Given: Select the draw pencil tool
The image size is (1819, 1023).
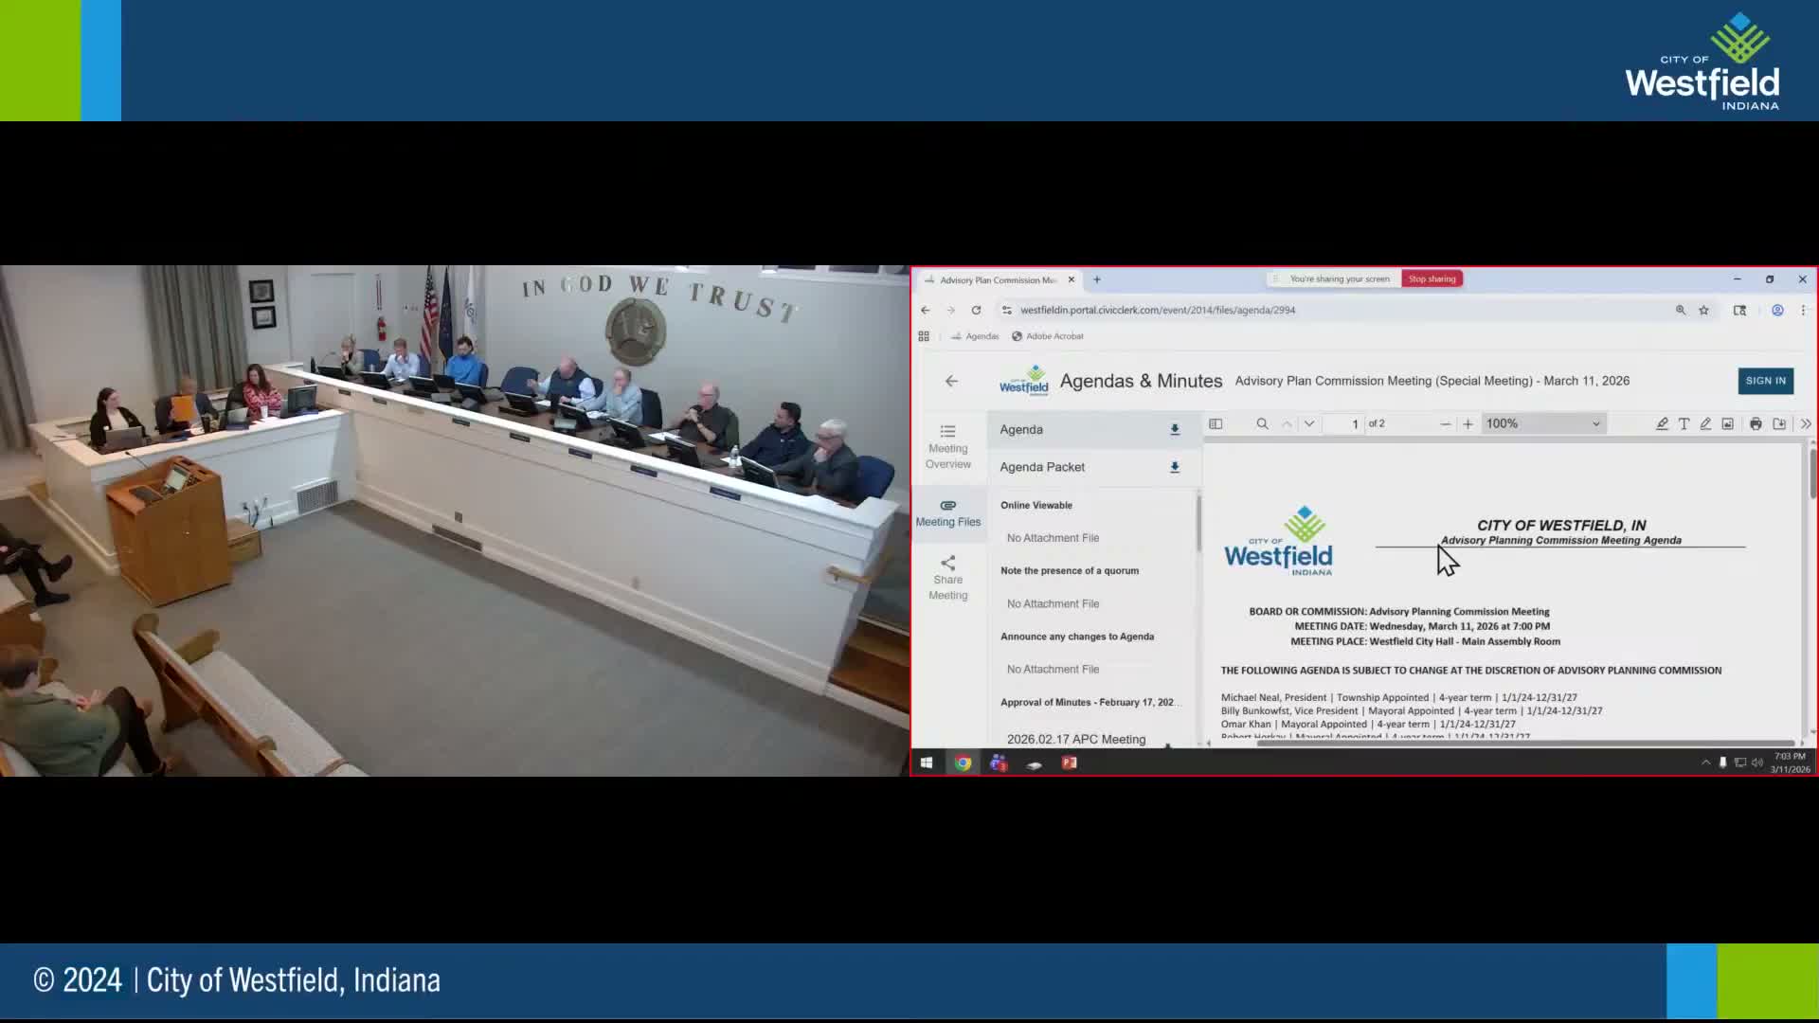Looking at the screenshot, I should pyautogui.click(x=1705, y=423).
